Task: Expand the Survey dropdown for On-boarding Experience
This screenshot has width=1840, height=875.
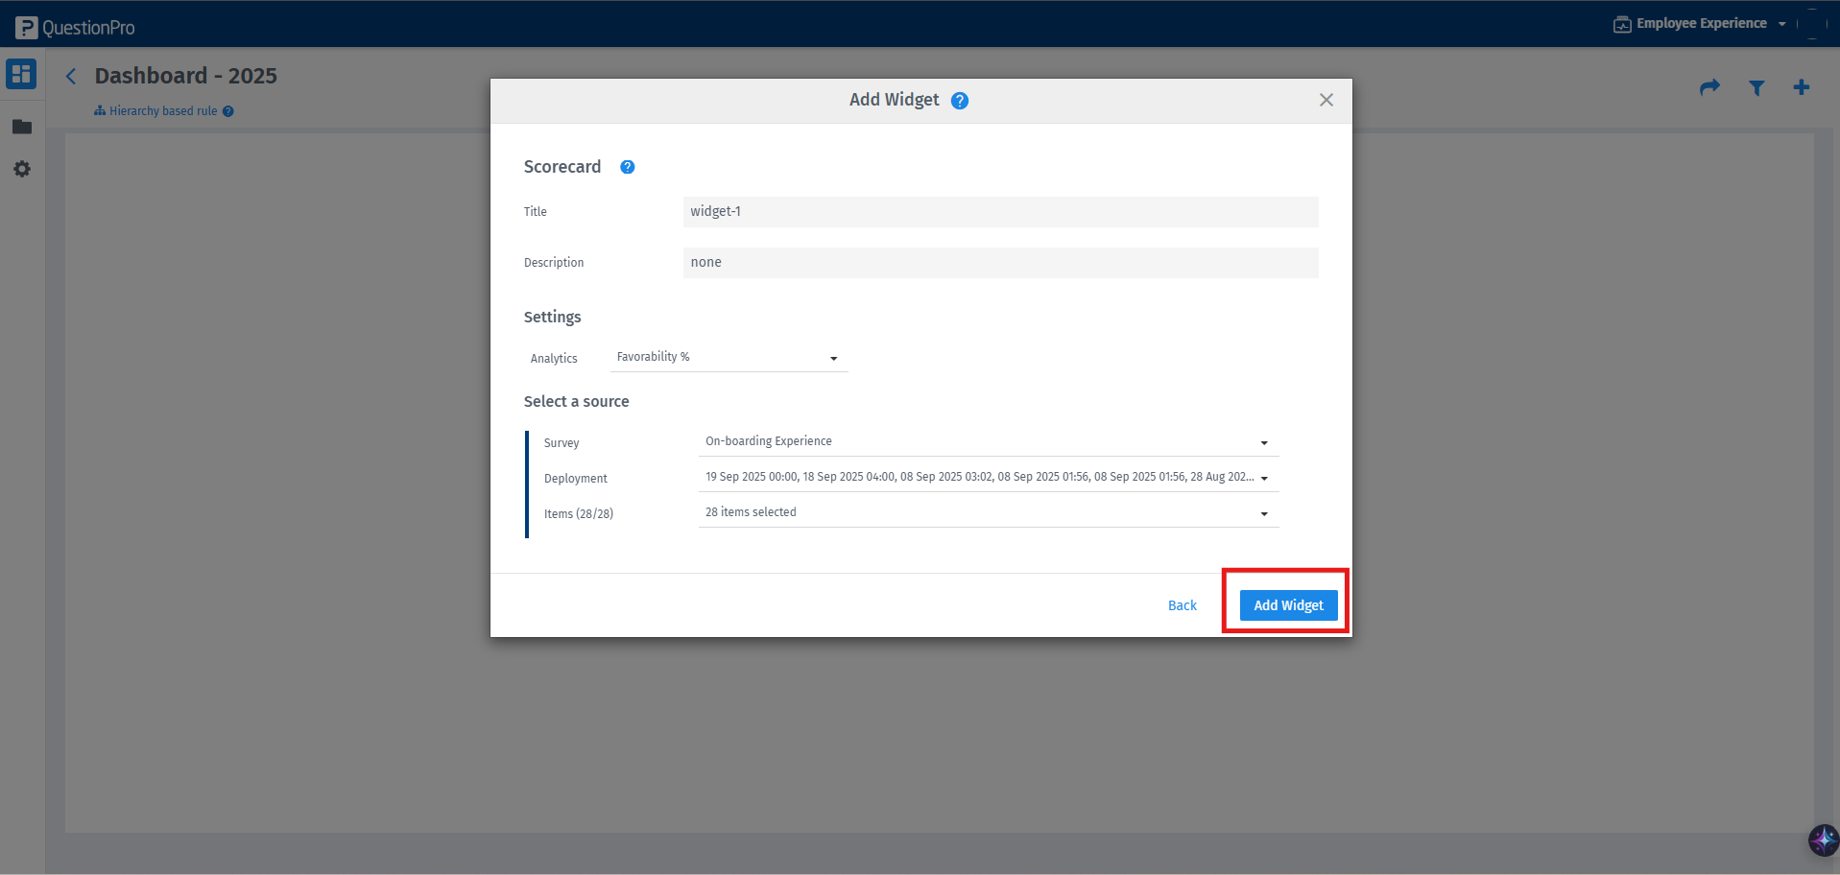Action: point(1263,442)
